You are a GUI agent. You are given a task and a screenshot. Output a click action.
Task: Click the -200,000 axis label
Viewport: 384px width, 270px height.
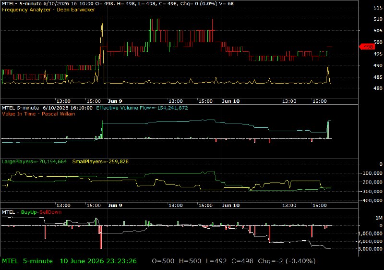[372, 182]
